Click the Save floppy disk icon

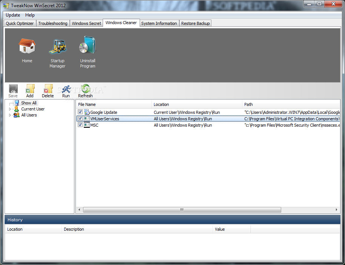click(x=13, y=89)
